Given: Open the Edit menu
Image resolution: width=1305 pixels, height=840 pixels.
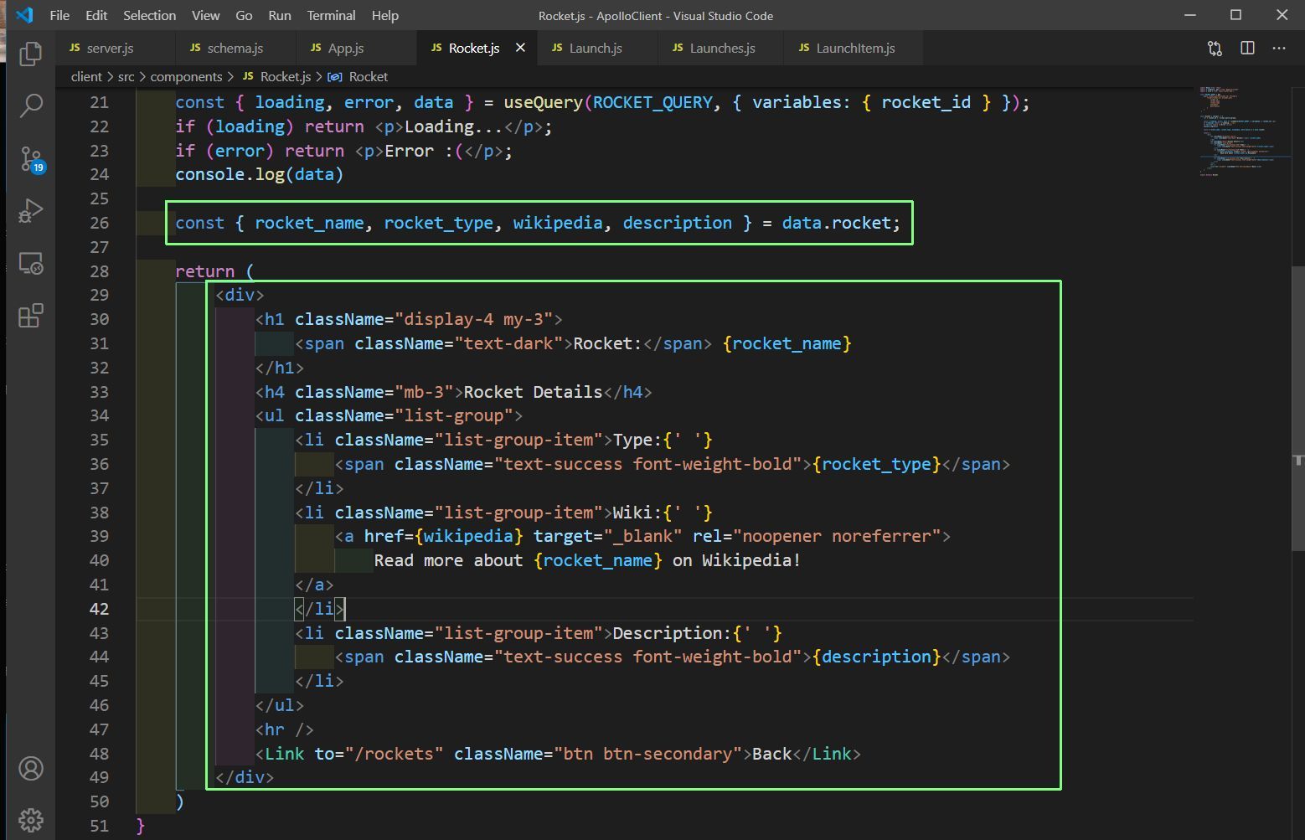Looking at the screenshot, I should point(96,15).
